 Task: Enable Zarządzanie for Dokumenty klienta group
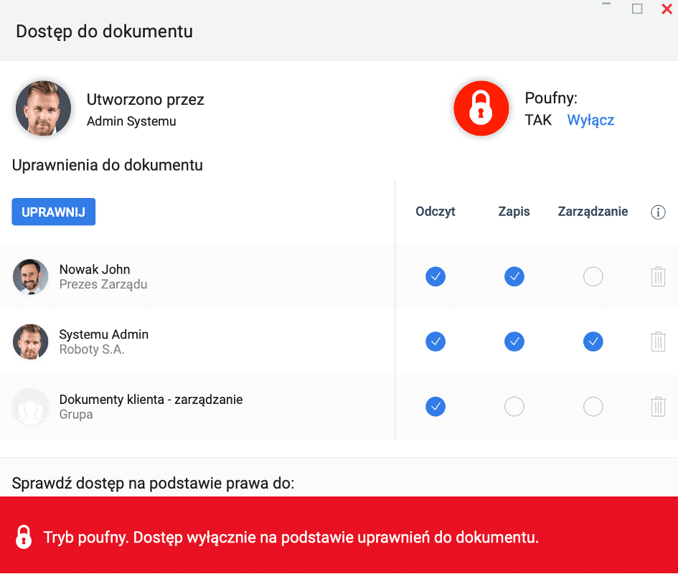tap(593, 407)
